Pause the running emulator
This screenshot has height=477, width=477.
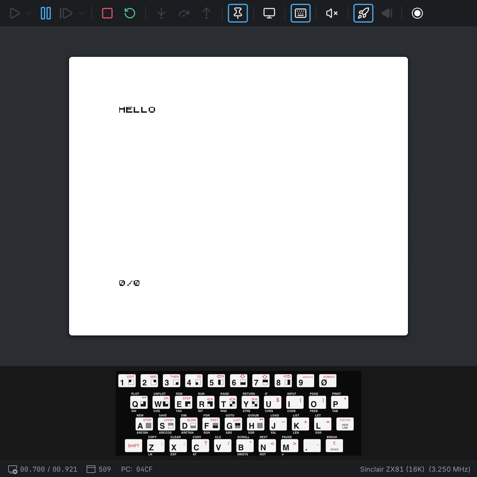[46, 13]
